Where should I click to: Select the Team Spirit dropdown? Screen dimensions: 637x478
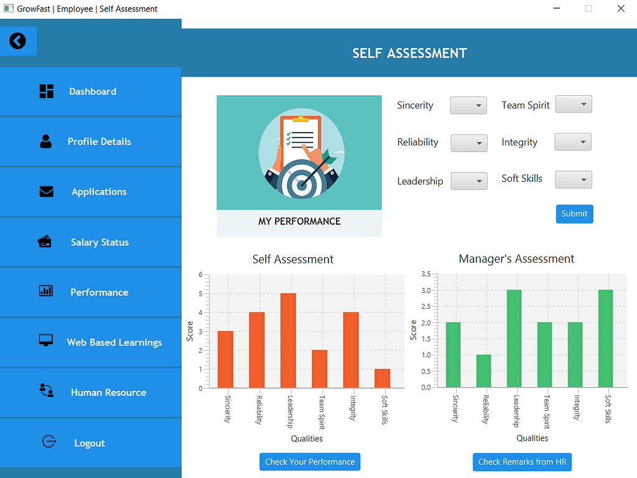pos(573,105)
